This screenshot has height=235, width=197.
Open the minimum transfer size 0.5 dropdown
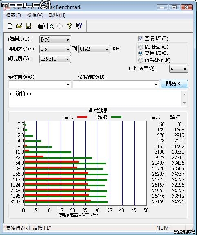point(55,49)
